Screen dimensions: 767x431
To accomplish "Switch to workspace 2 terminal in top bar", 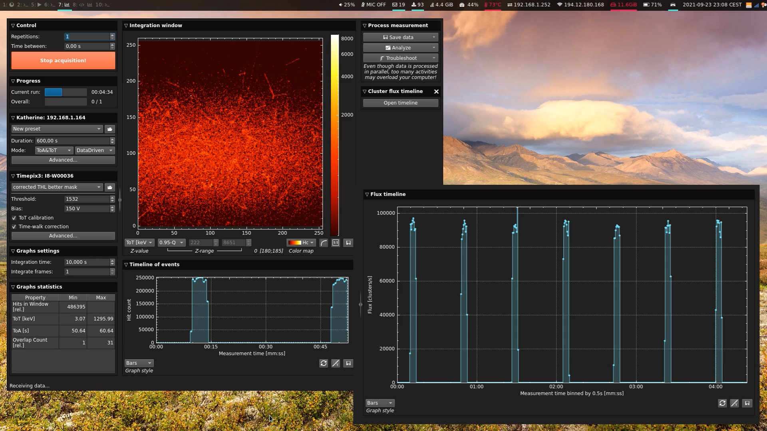I will [x=23, y=5].
